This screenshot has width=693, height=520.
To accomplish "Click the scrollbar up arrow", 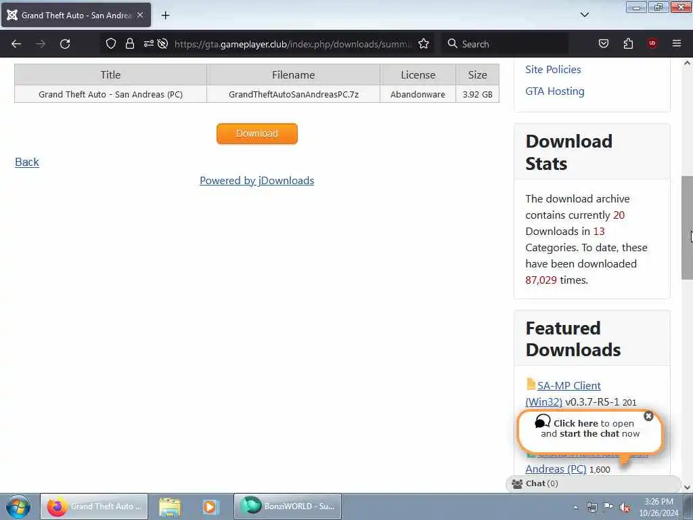I will (687, 63).
